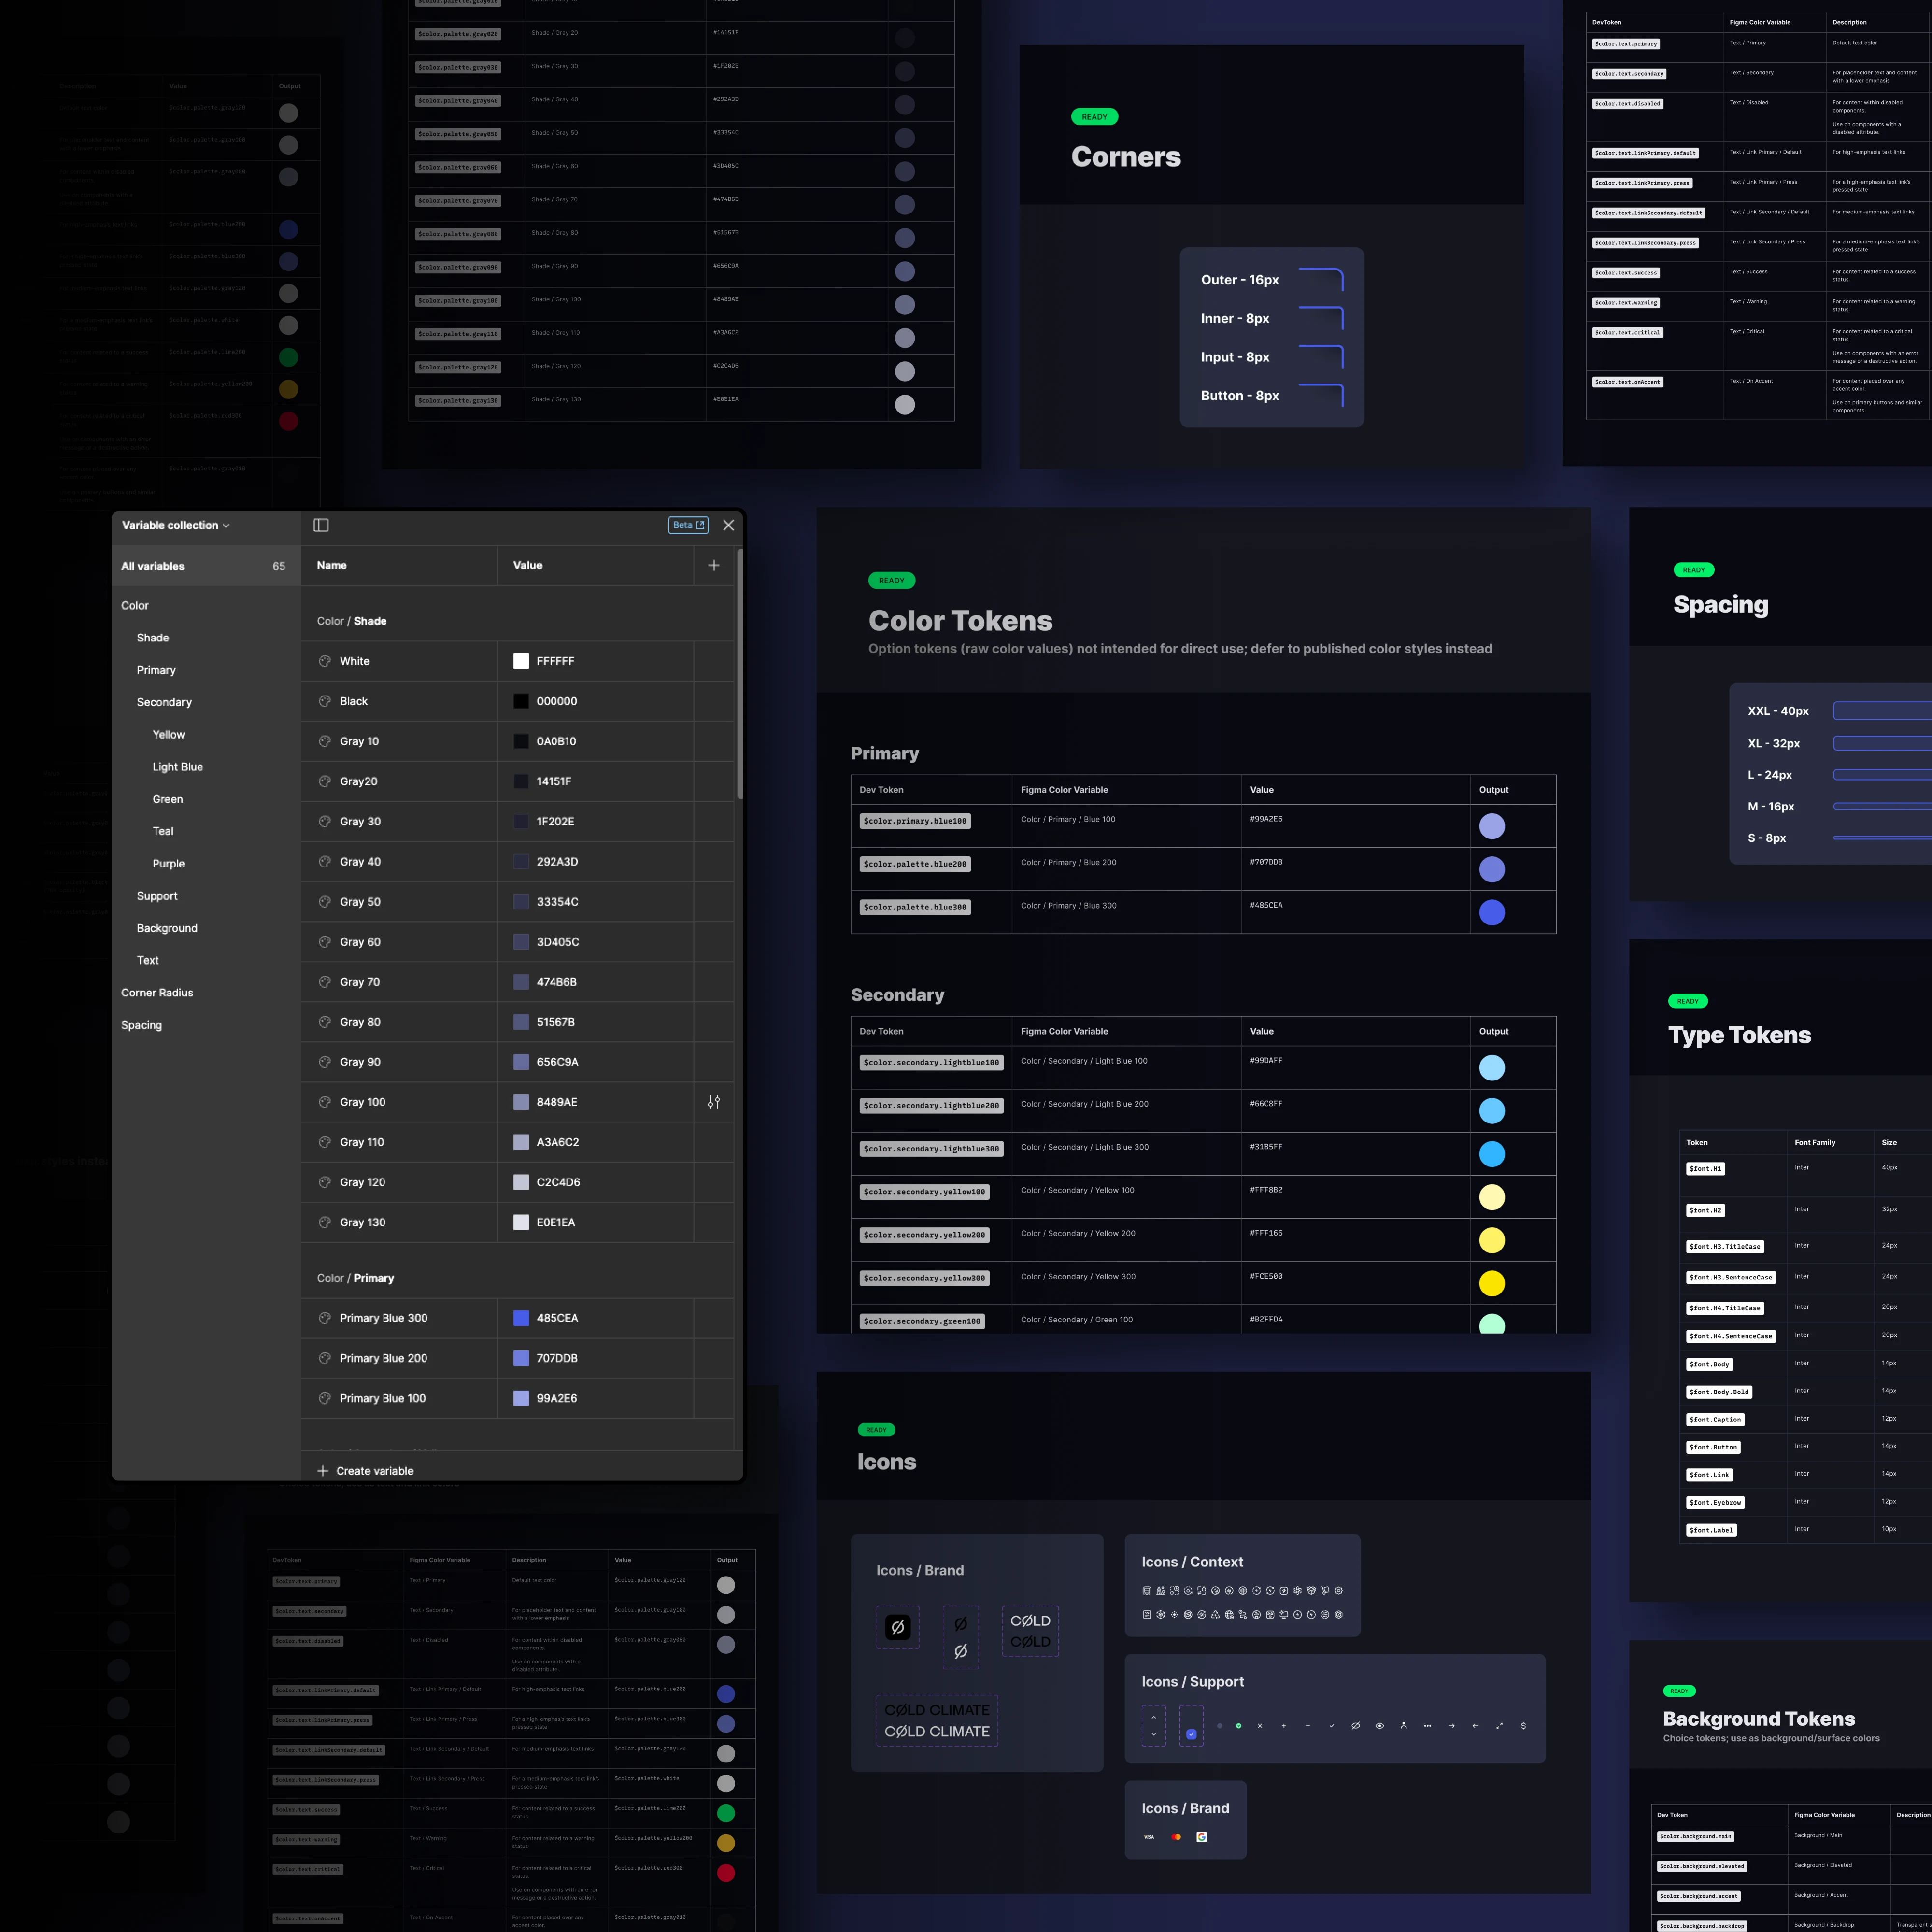The width and height of the screenshot is (1932, 1932).
Task: Click the variables list vertical scrollbar
Action: coord(740,673)
